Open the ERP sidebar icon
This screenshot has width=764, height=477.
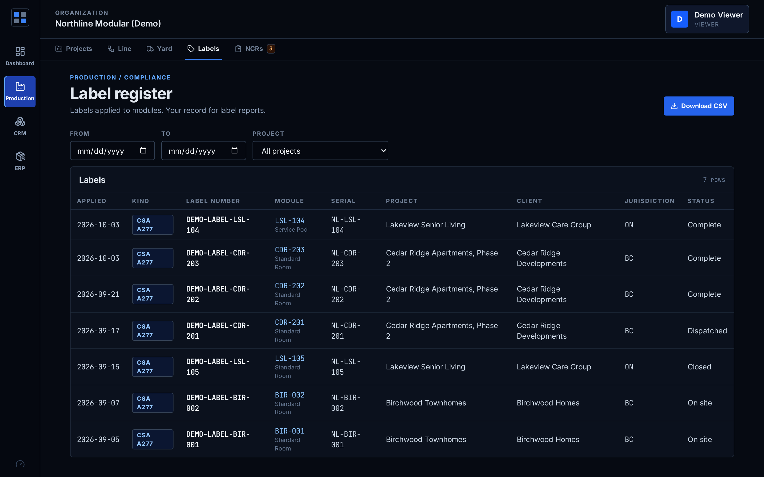[20, 161]
